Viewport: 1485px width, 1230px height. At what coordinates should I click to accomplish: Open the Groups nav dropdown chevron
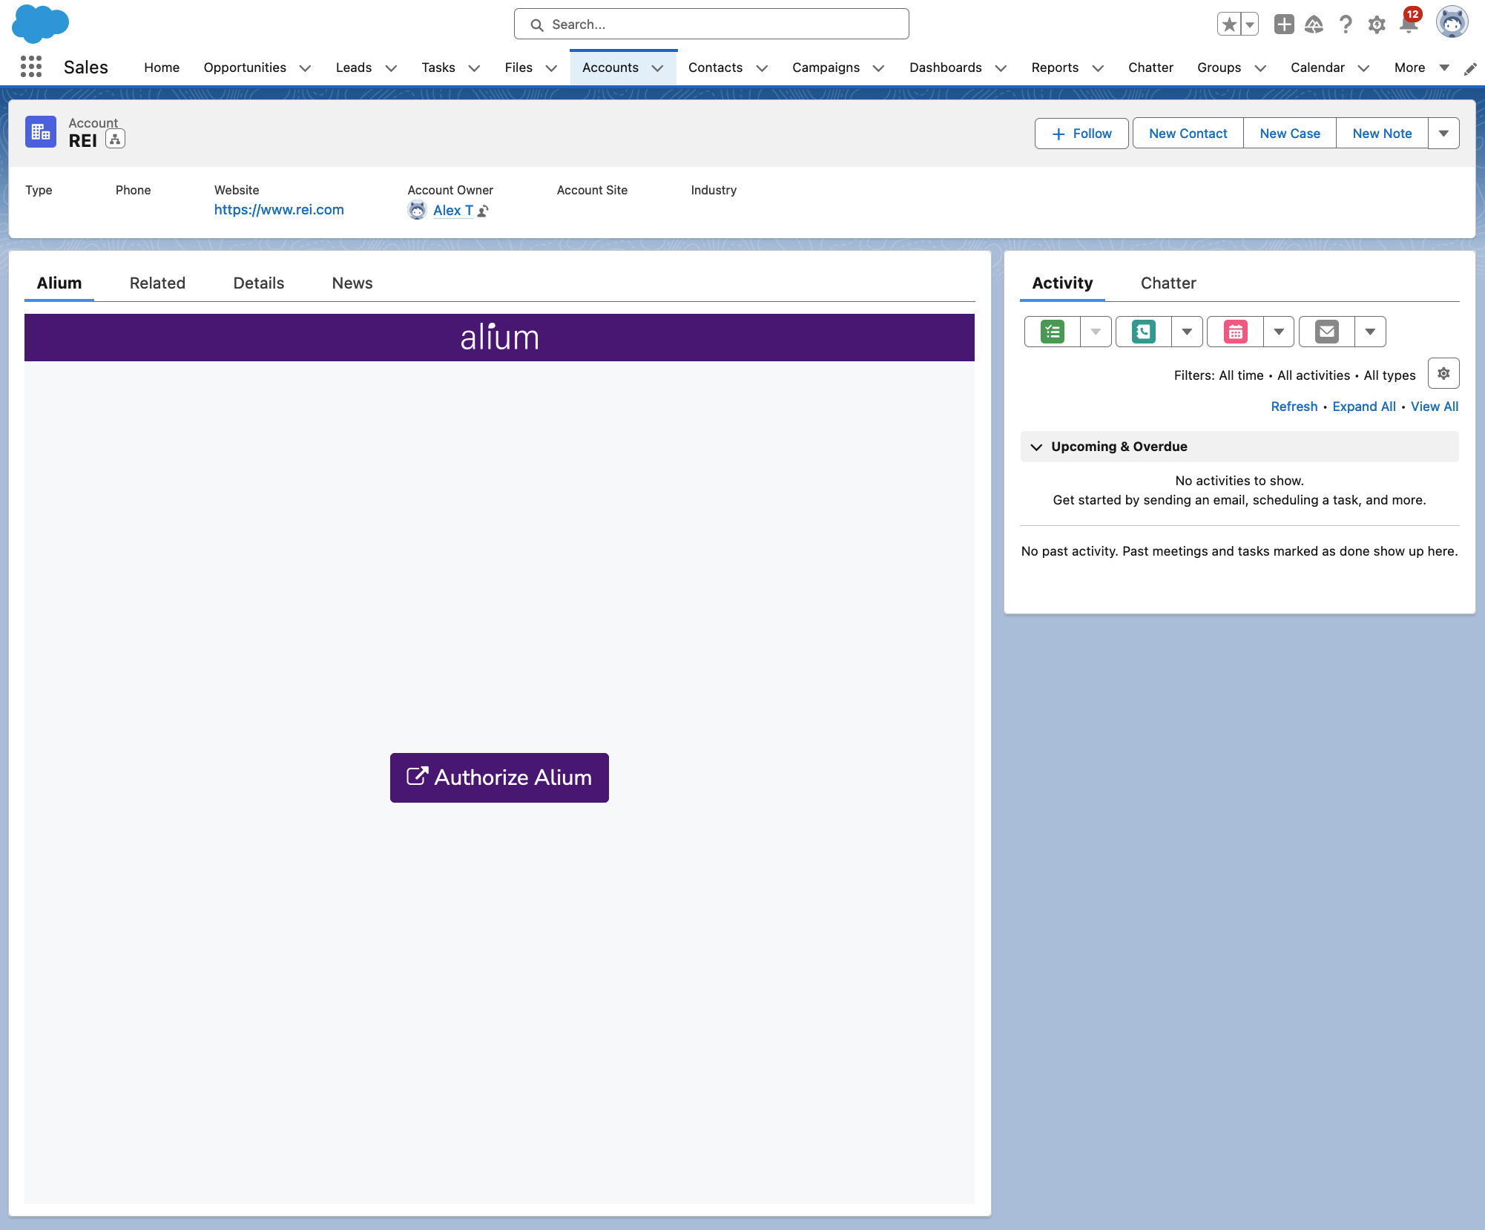tap(1260, 68)
